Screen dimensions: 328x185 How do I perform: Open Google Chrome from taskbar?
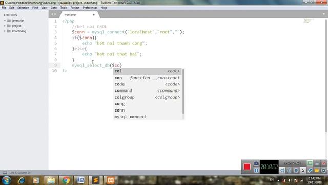[x=66, y=180]
